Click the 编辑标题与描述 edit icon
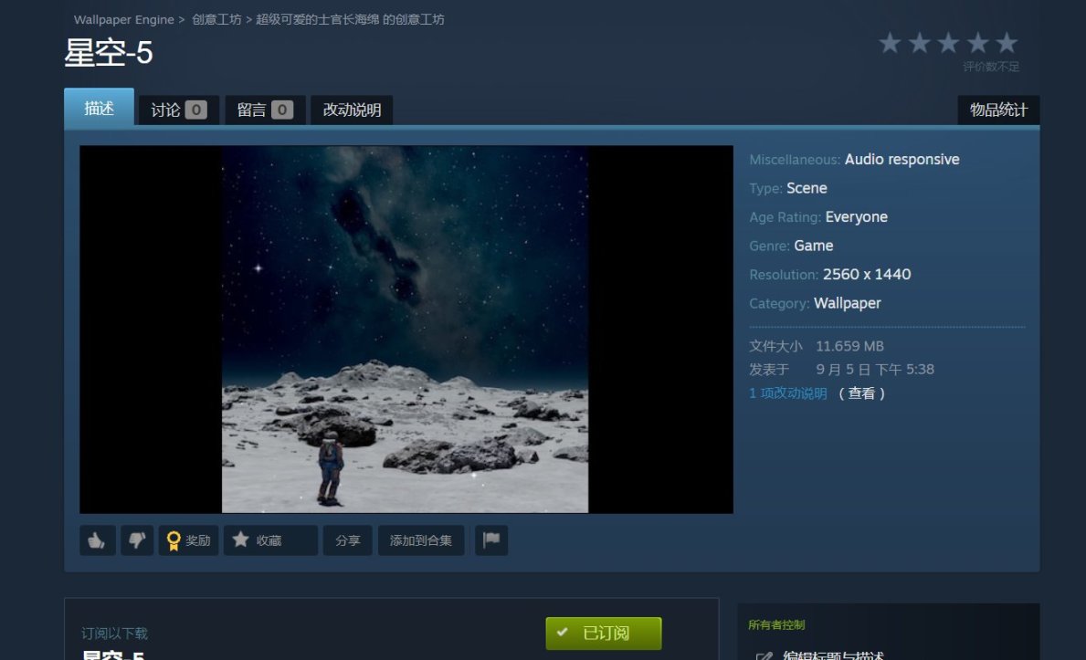 coord(764,655)
